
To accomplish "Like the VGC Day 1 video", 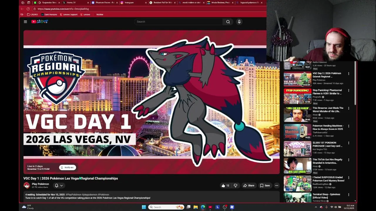I will pos(225,186).
